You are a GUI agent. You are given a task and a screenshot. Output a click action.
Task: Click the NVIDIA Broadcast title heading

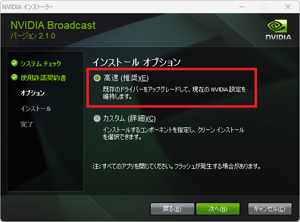coord(53,25)
